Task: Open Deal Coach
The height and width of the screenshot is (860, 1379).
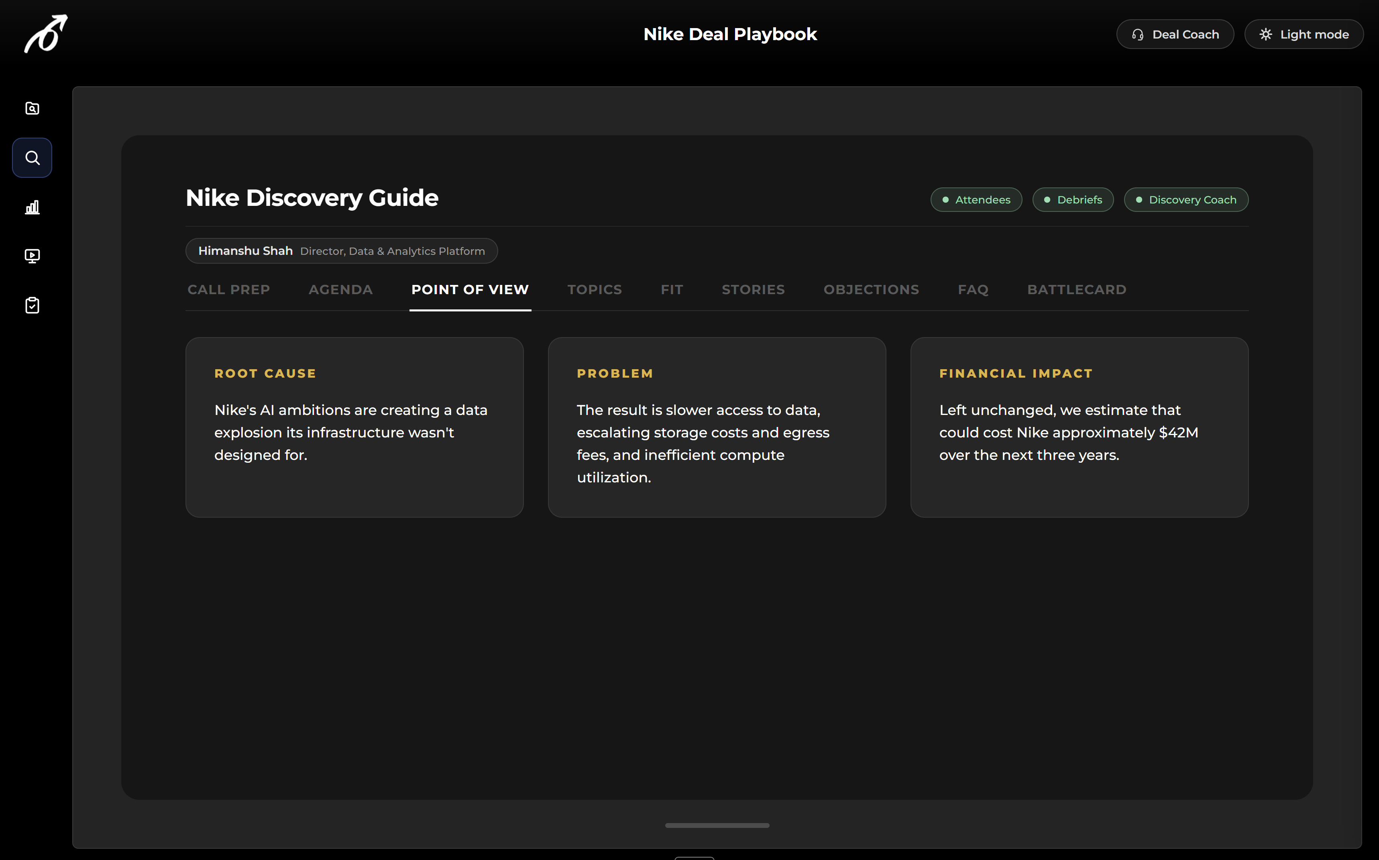Action: (1175, 34)
